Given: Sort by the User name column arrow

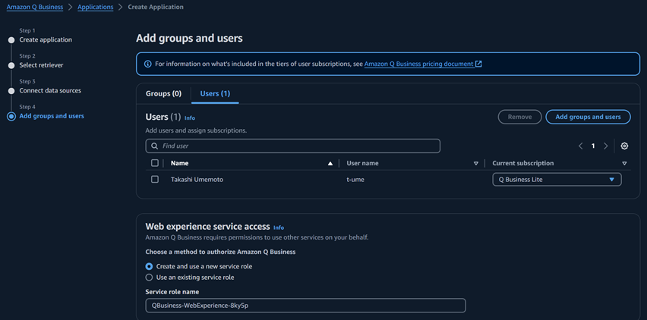Looking at the screenshot, I should click(476, 164).
